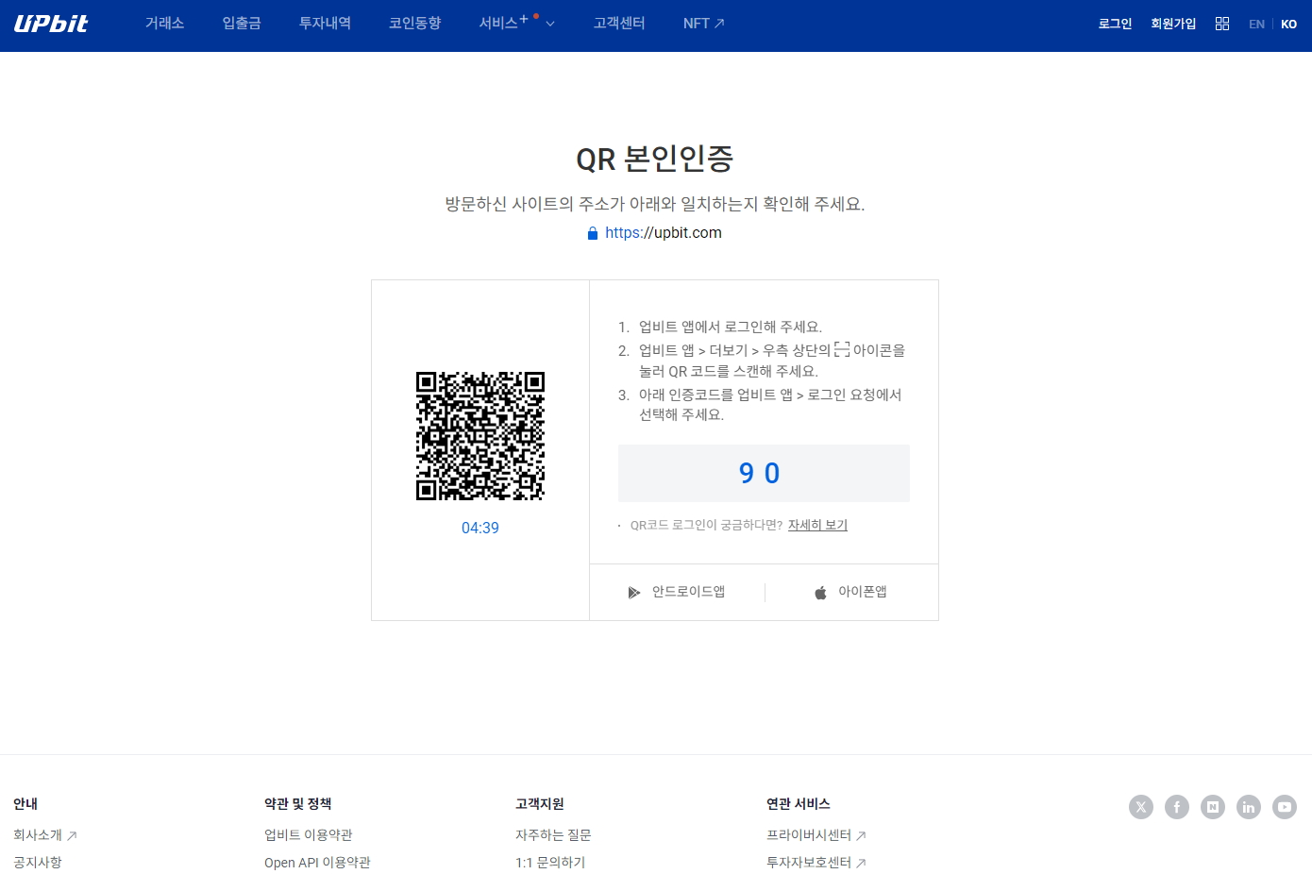The image size is (1312, 874).
Task: Click the QR 본인인증 heading
Action: point(655,159)
